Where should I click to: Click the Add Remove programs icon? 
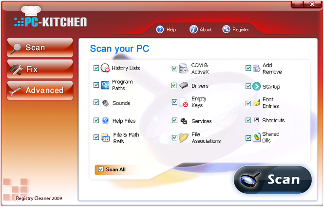(257, 68)
